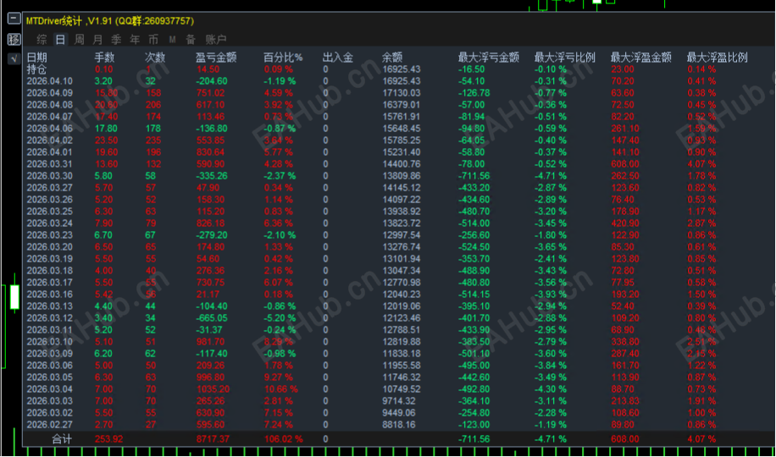Click the 手数 column header

pos(104,58)
